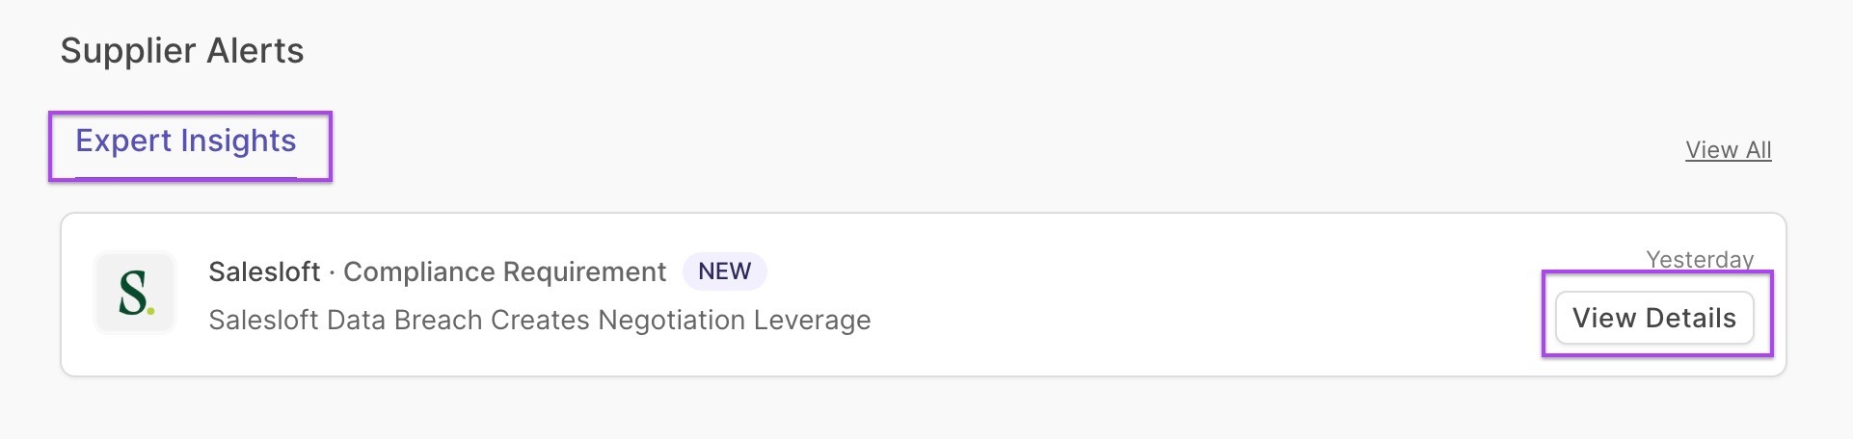Screen dimensions: 1853x439
Task: Open the Expert Insights tab
Action: coord(186,142)
